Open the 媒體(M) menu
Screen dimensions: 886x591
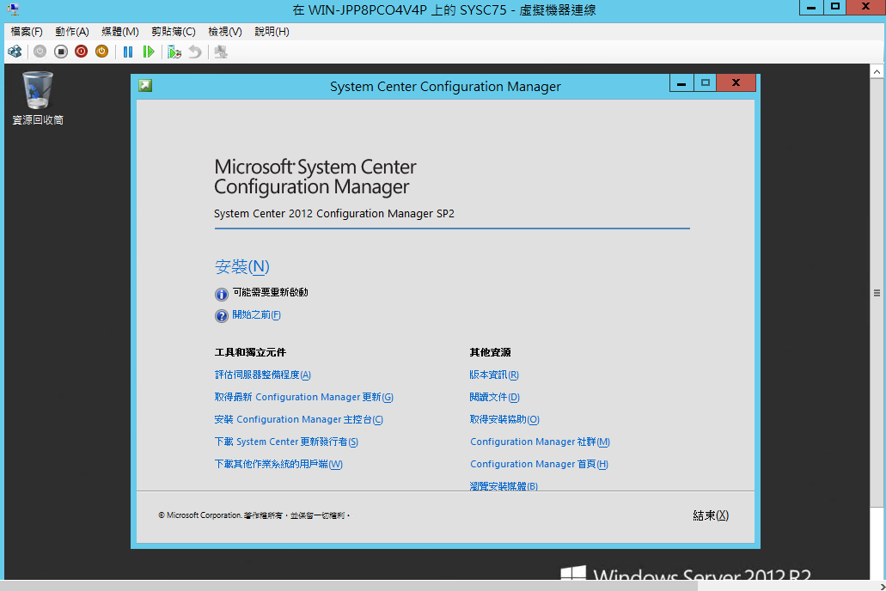tap(120, 32)
